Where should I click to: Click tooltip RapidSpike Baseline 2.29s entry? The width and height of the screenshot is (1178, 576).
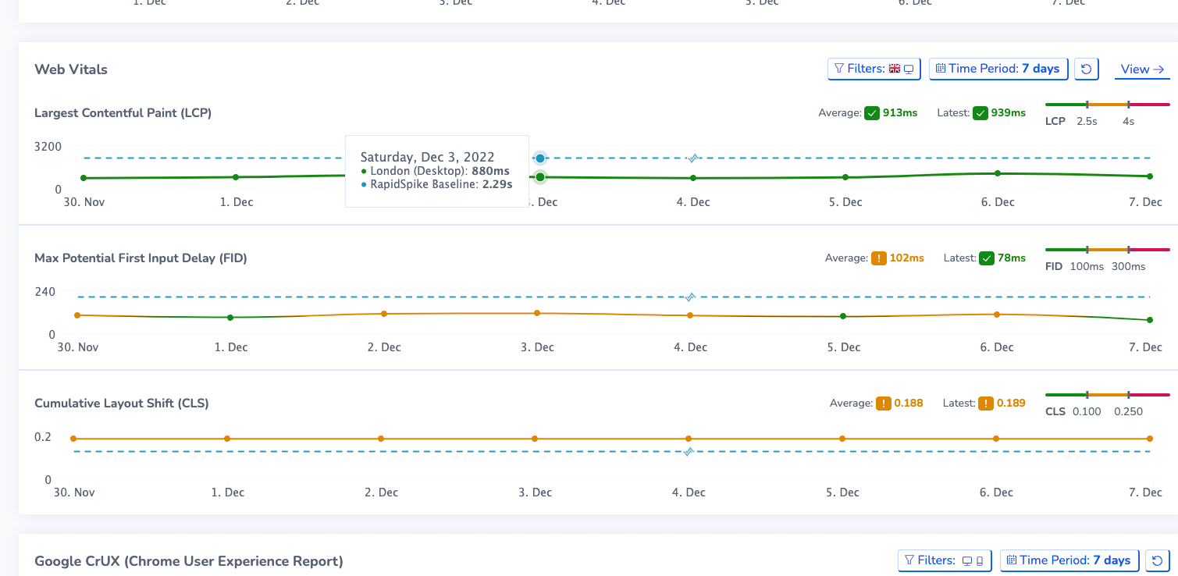pyautogui.click(x=437, y=185)
